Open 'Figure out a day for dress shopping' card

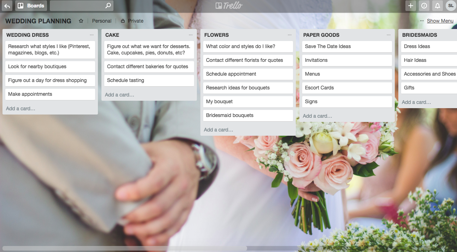tap(50, 80)
